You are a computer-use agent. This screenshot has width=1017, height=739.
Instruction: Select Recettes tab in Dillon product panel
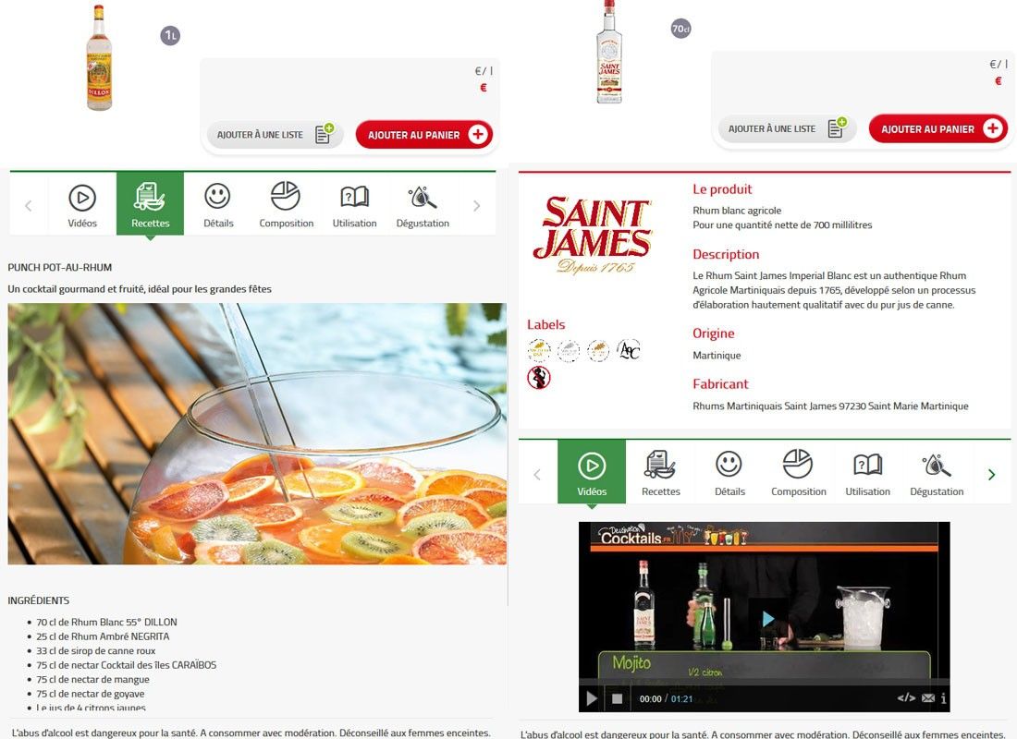151,203
